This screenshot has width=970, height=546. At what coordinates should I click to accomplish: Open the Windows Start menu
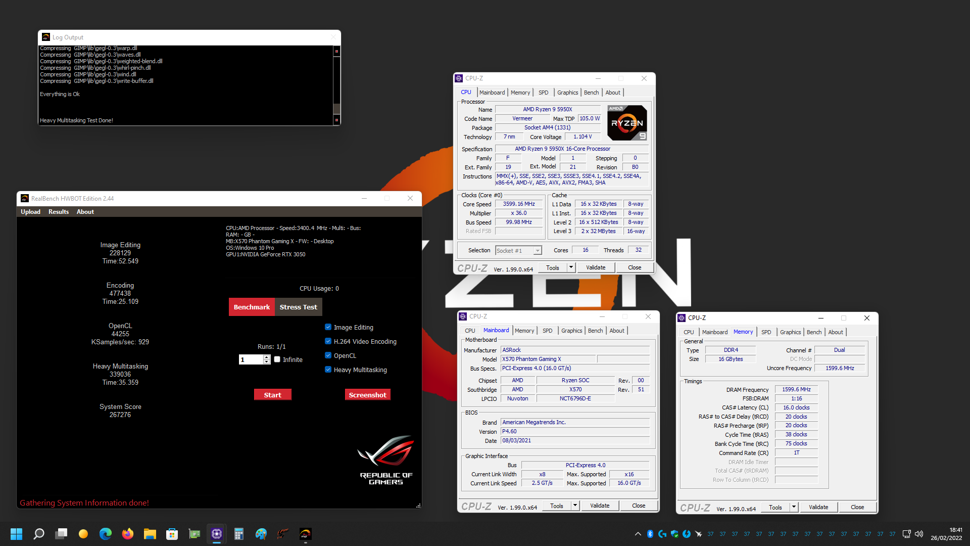(x=16, y=534)
